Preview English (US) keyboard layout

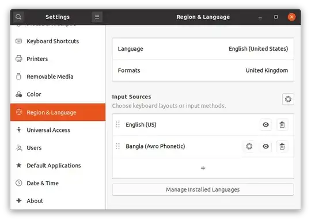point(266,125)
